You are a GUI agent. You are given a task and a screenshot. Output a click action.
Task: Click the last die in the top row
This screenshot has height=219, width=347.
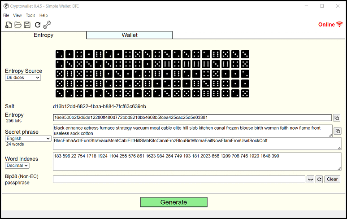pyautogui.click(x=245, y=54)
